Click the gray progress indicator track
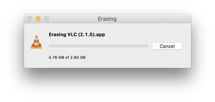 click(x=98, y=46)
